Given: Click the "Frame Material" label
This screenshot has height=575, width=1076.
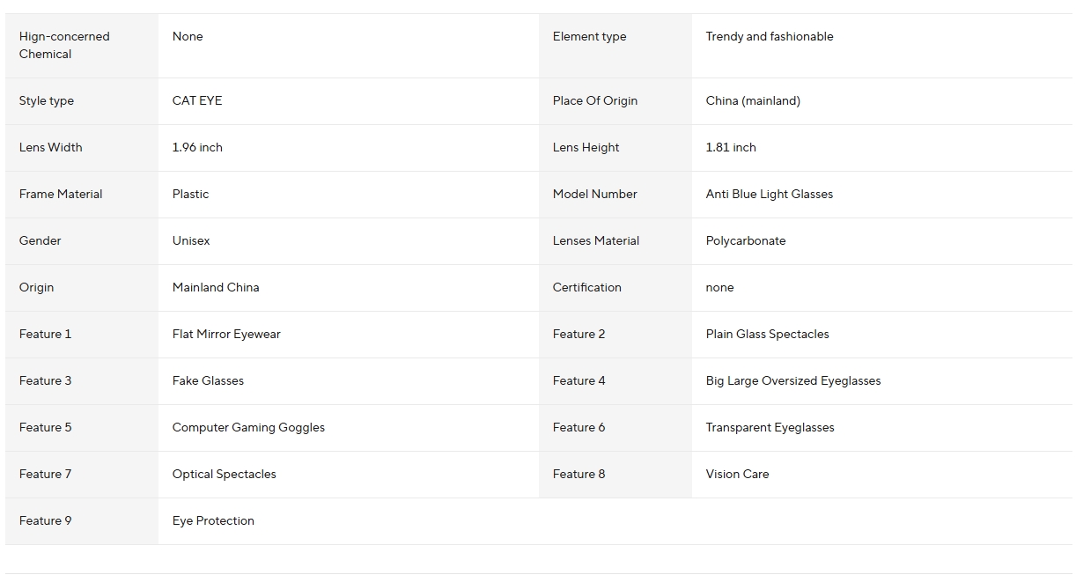Looking at the screenshot, I should pyautogui.click(x=61, y=195).
